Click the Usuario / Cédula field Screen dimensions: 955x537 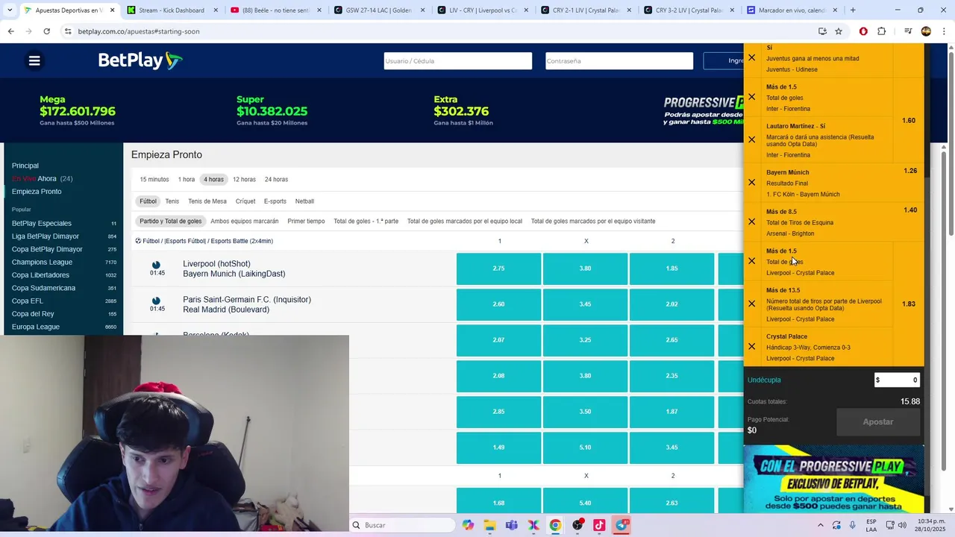(x=458, y=61)
